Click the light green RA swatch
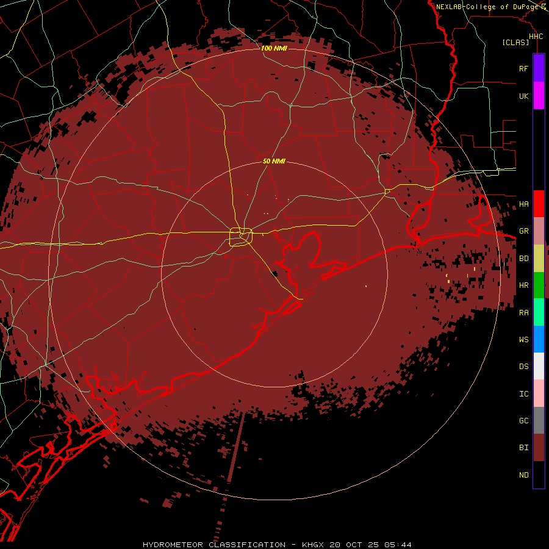The width and height of the screenshot is (549, 549). tap(539, 312)
